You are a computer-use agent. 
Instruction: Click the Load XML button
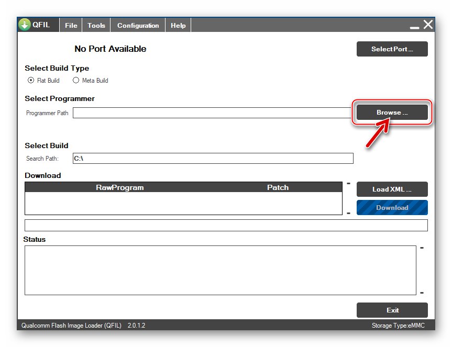pos(392,189)
